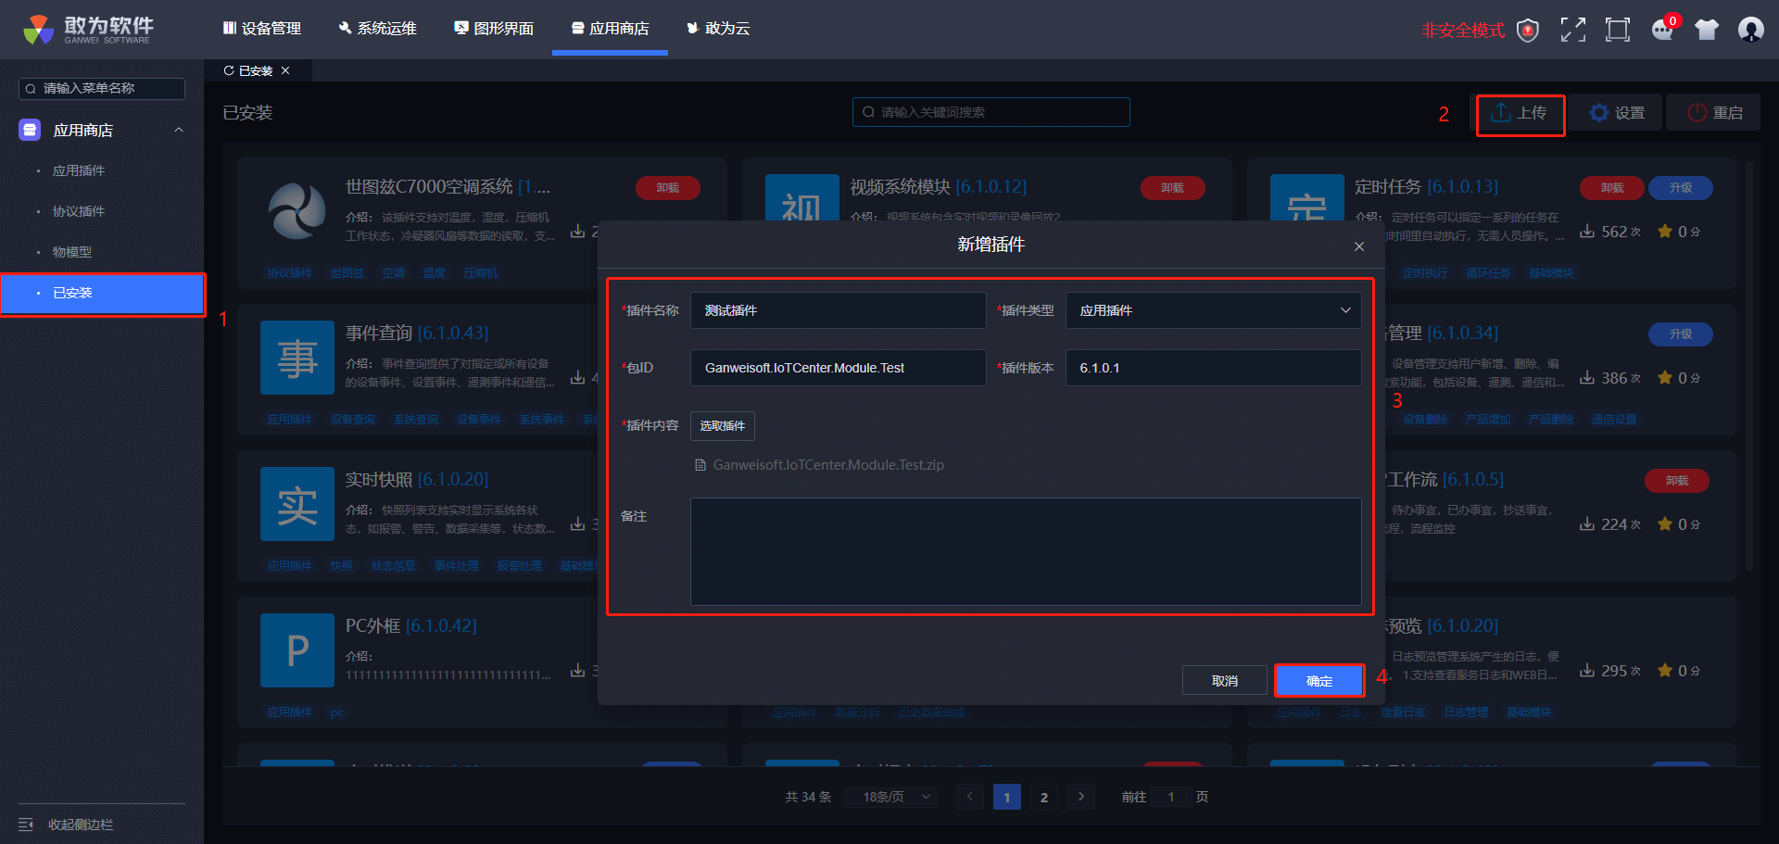Screen dimensions: 1779x844
Task: Open the messages icon with red badge
Action: pyautogui.click(x=1663, y=30)
